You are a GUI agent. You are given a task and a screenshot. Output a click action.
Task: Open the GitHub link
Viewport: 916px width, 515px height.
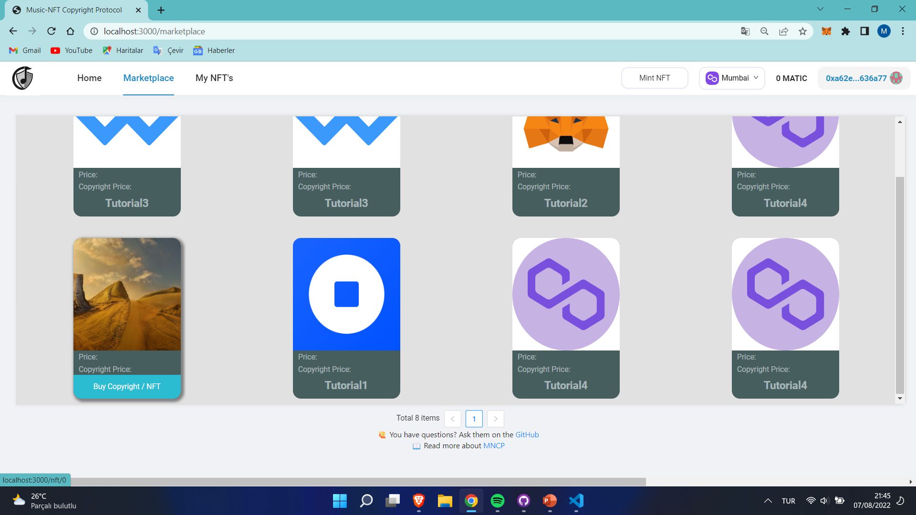tap(527, 434)
